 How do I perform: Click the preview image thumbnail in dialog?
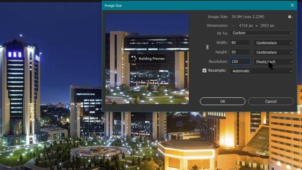click(147, 59)
